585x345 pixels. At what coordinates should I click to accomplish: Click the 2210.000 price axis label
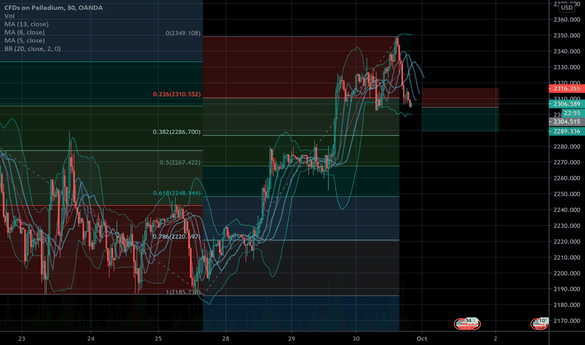(x=567, y=257)
